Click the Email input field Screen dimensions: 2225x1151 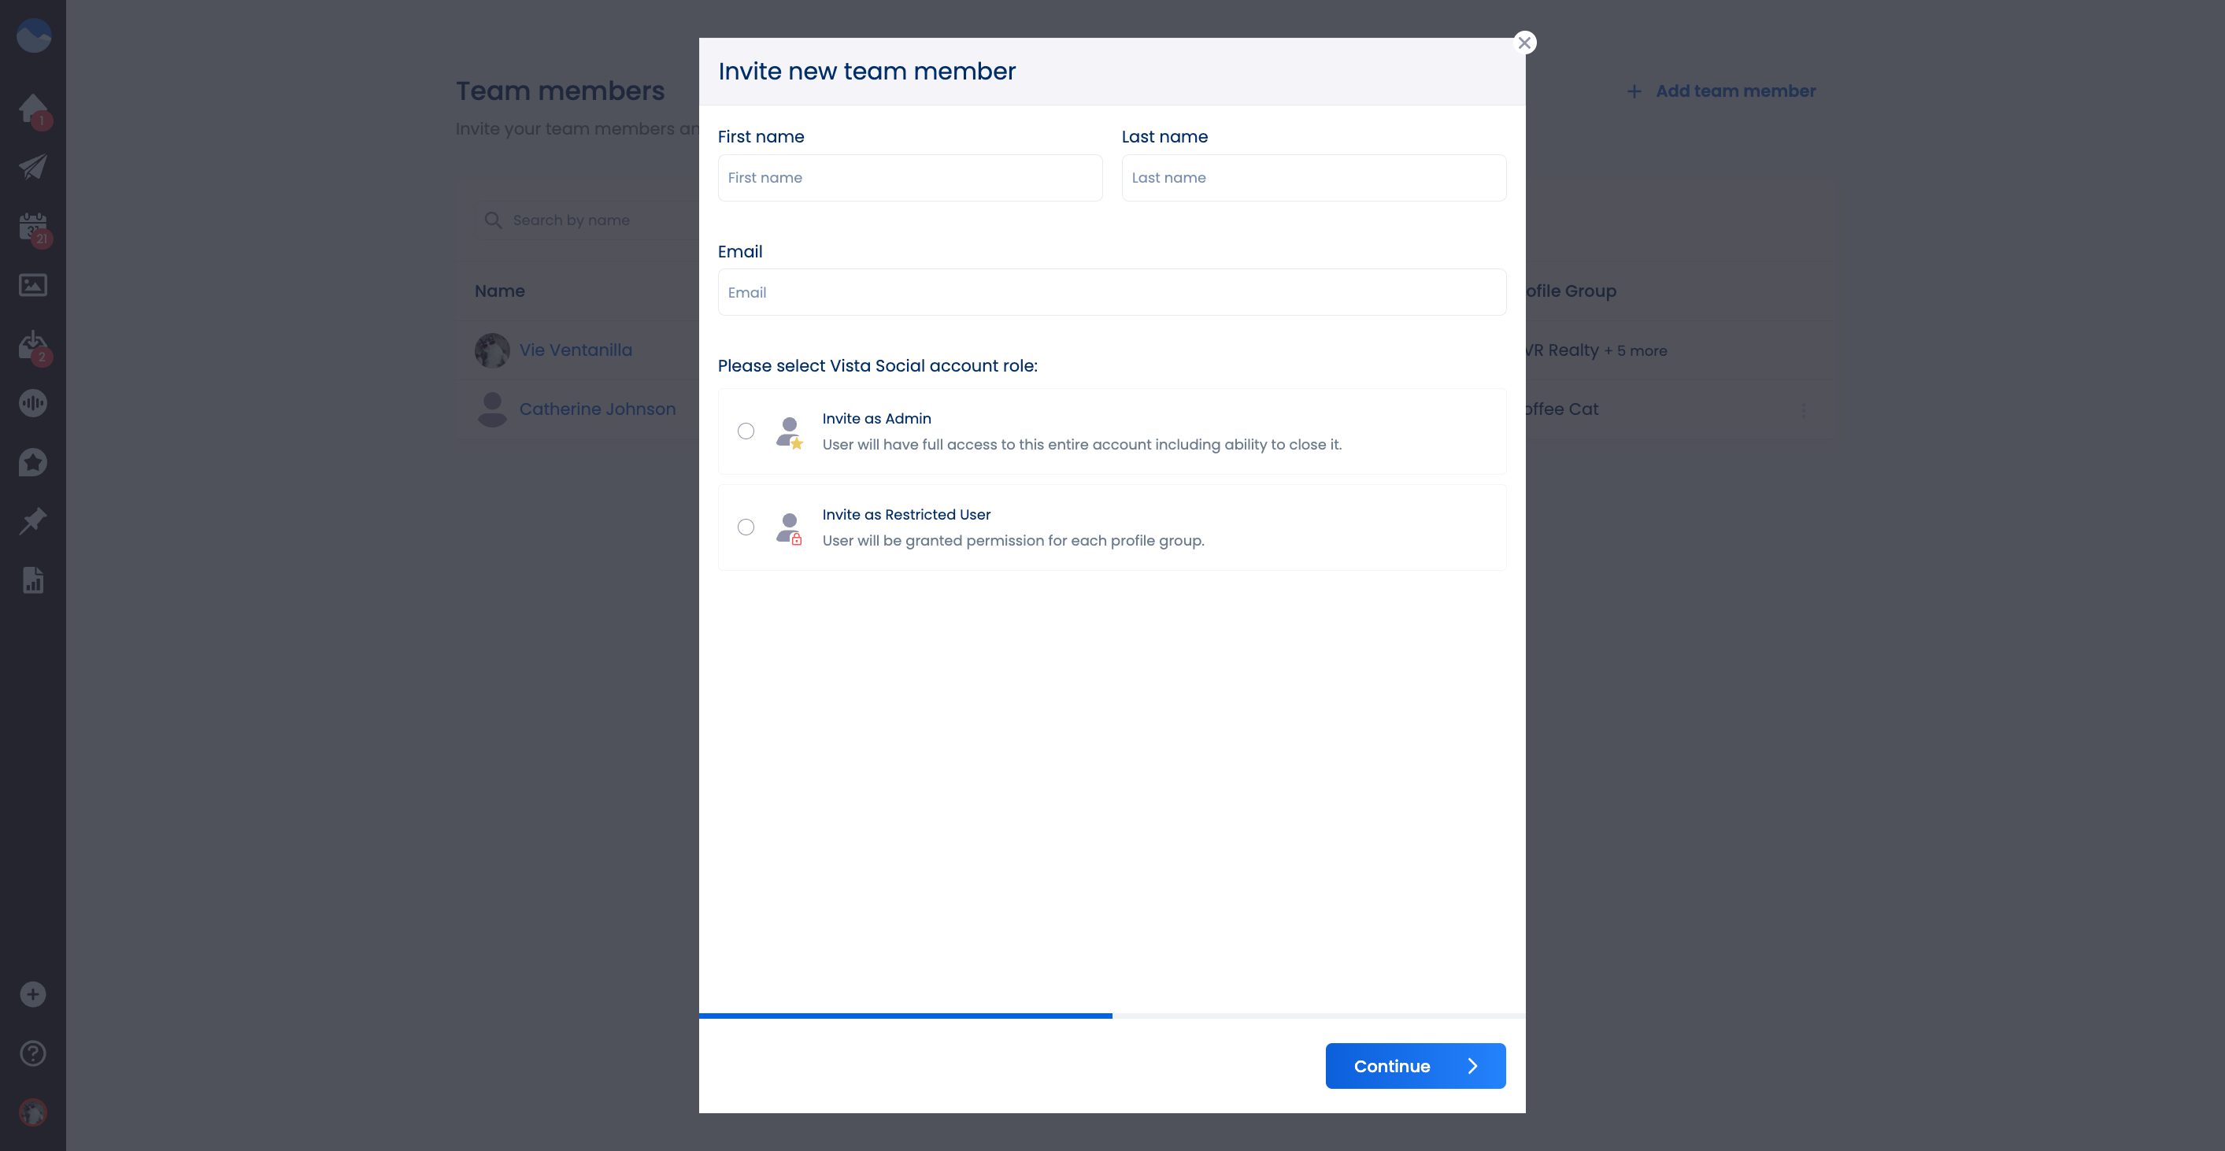(1112, 292)
